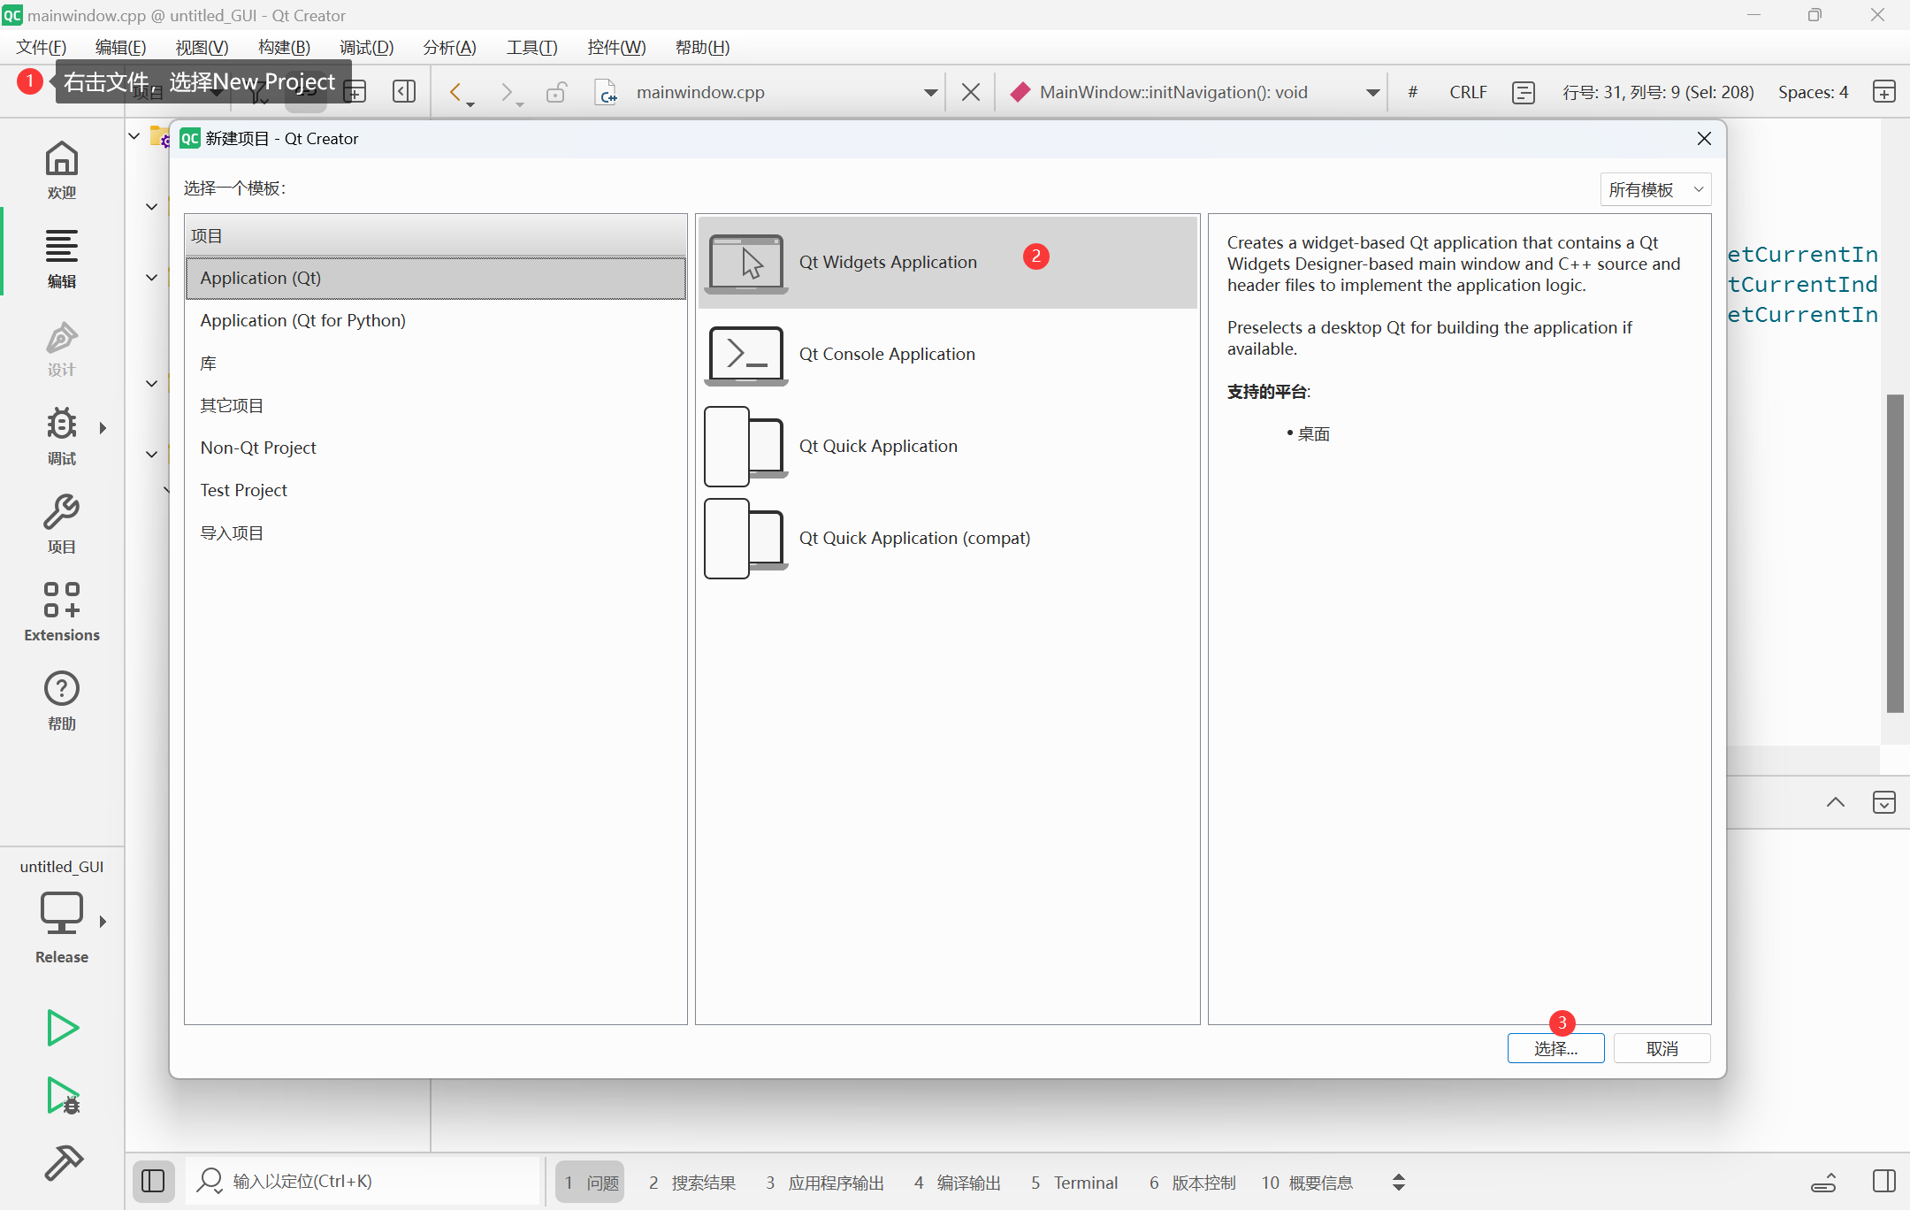Expand the MainWindow::initNavigation symbol dropdown
Viewport: 1910px width, 1210px height.
[1372, 92]
